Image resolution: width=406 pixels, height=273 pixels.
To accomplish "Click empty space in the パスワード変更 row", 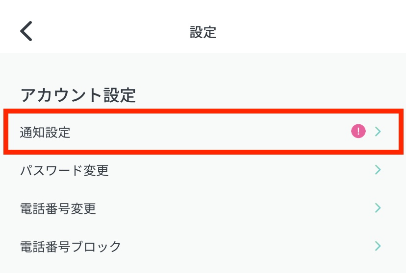I will tap(235, 170).
